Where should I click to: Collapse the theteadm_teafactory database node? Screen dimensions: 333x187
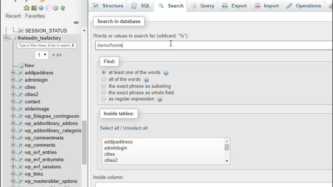point(6,38)
